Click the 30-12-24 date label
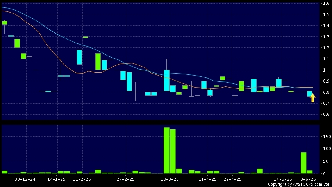 [25, 179]
